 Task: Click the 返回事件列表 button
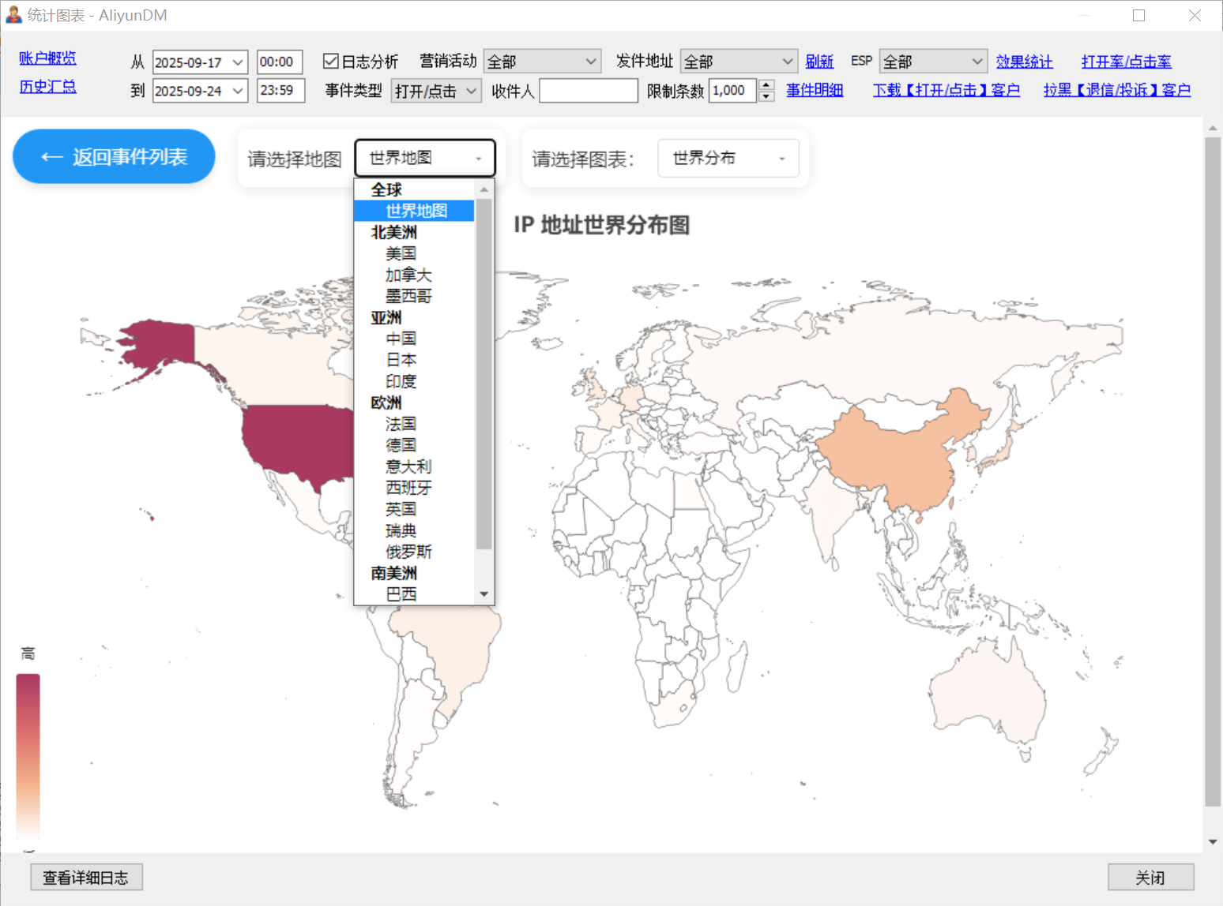click(x=114, y=157)
